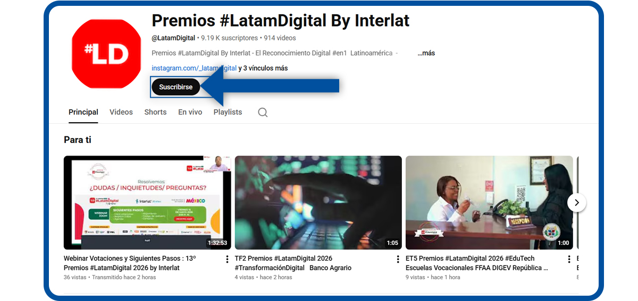This screenshot has height=301, width=638.
Task: Open options menu for Webinar Votaciones video
Action: pos(227,259)
